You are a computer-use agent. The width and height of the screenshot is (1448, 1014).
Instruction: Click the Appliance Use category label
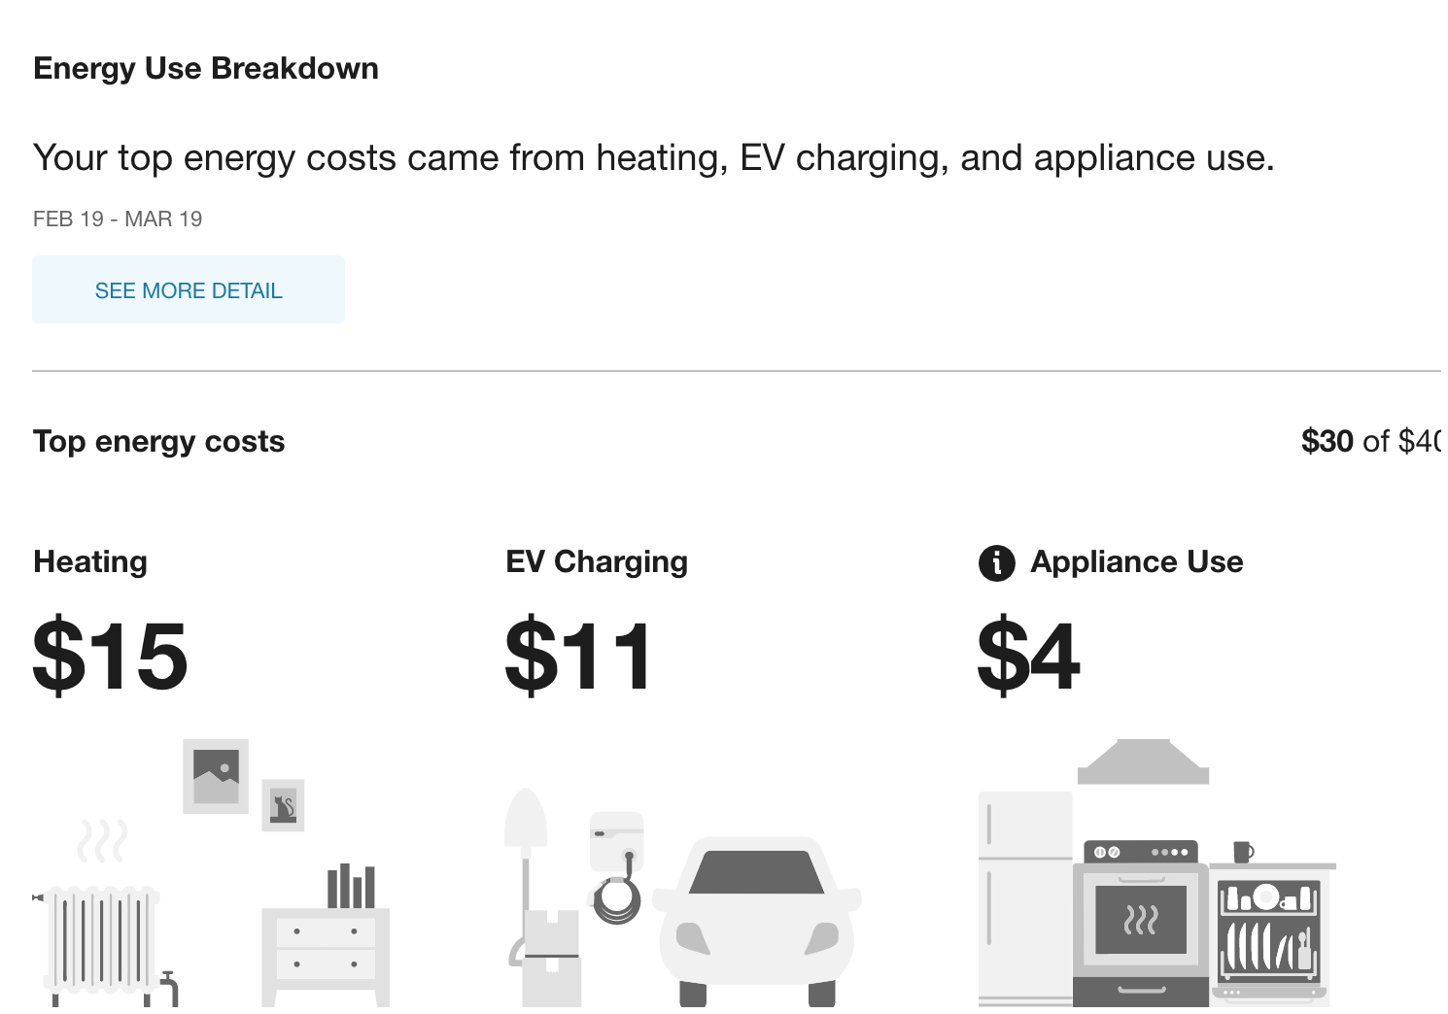click(1137, 562)
